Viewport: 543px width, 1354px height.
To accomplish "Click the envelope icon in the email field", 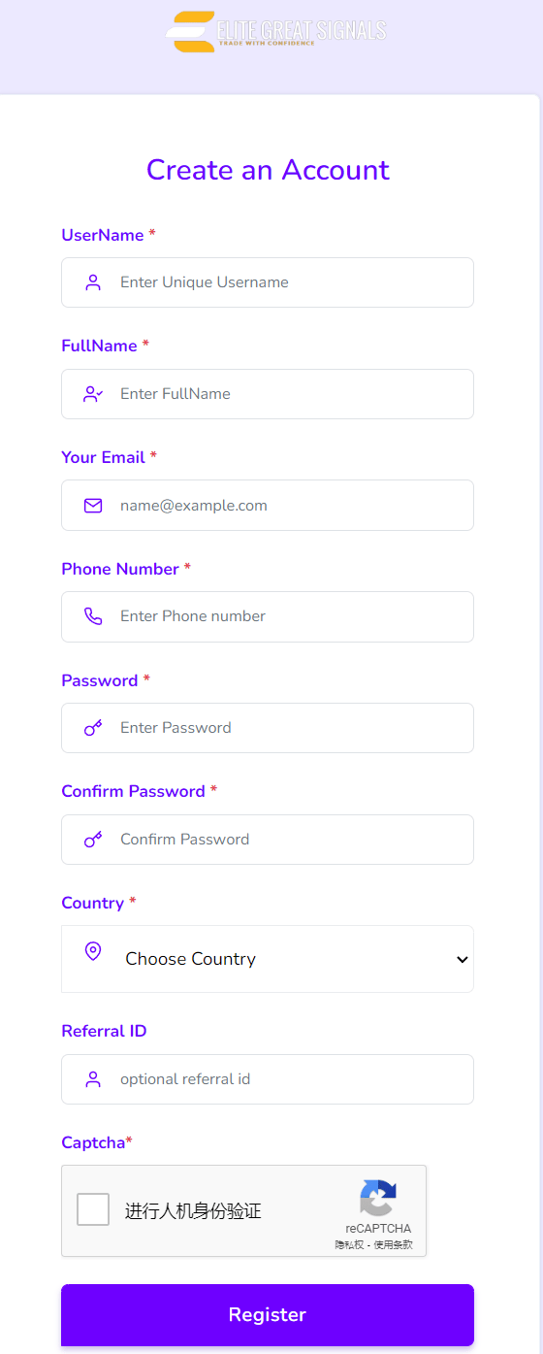I will 93,506.
